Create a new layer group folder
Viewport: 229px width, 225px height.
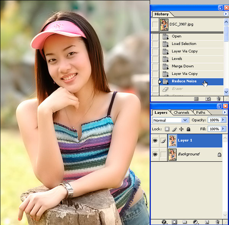pos(184,222)
